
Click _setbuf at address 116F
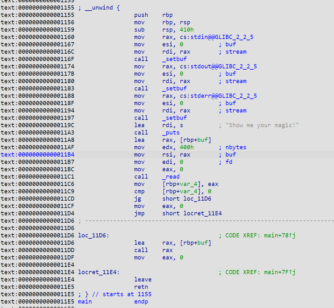coord(174,59)
